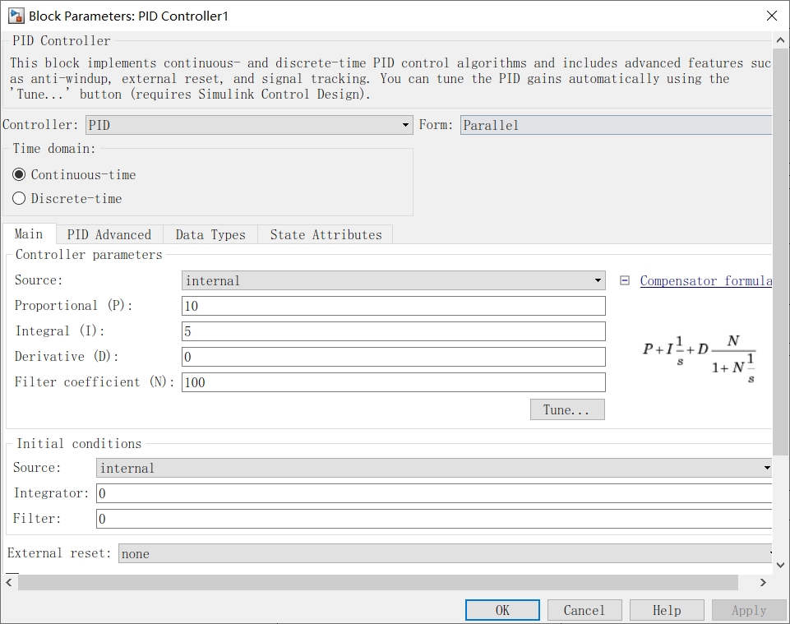Viewport: 790px width, 624px height.
Task: Select the Continuous-time option
Action: pyautogui.click(x=18, y=173)
